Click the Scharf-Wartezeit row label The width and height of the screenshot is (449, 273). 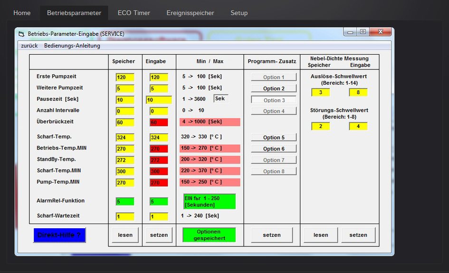pyautogui.click(x=58, y=215)
